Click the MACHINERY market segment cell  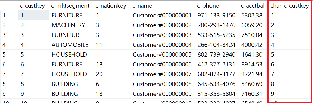click(x=71, y=25)
